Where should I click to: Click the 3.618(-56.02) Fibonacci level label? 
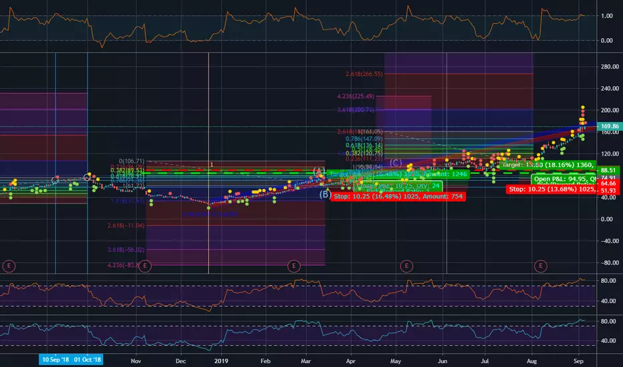(126, 250)
